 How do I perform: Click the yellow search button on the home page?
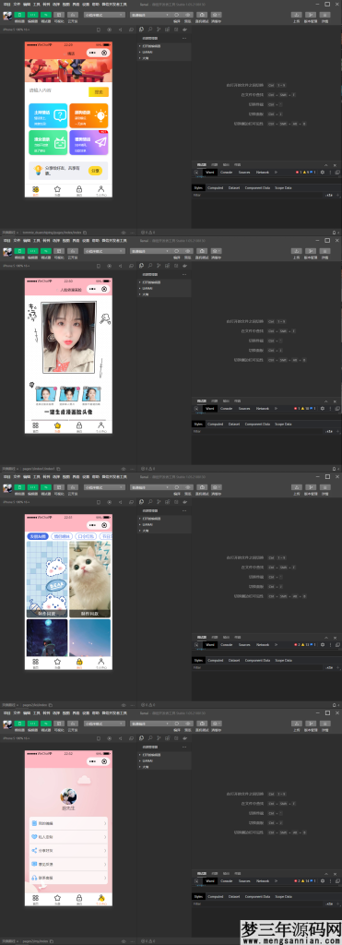[x=98, y=91]
